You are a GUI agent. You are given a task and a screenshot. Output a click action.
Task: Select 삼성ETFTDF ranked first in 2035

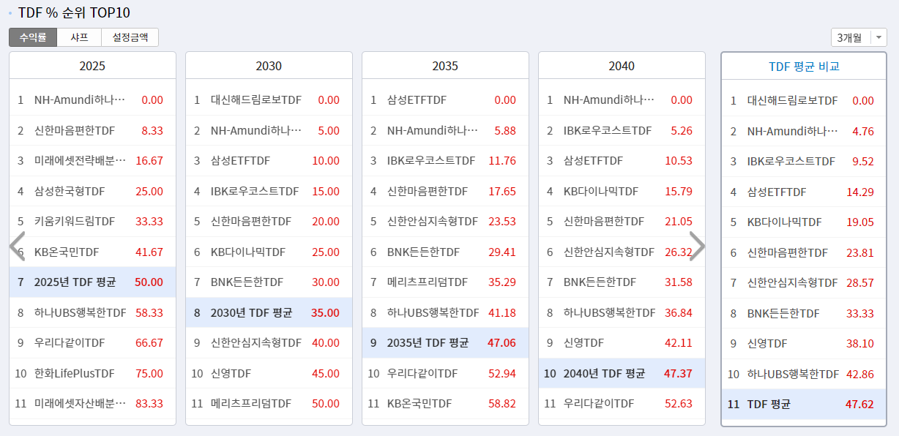click(445, 100)
